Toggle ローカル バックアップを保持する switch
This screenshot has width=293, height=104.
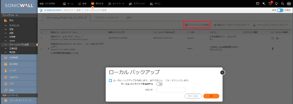[x=160, y=84]
